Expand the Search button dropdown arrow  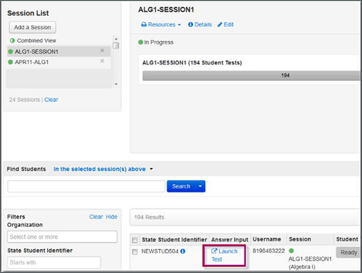200,187
